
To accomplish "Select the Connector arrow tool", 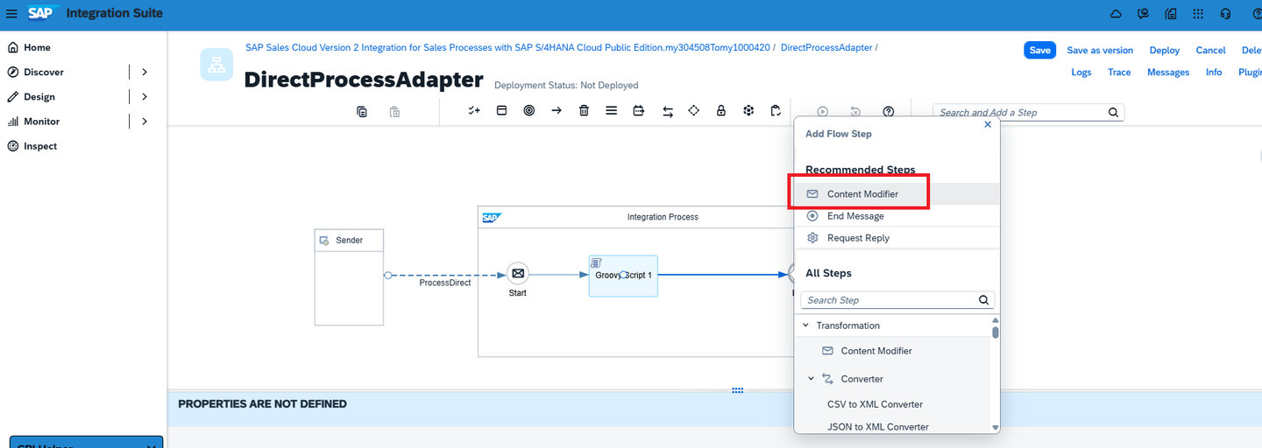I will click(x=557, y=111).
